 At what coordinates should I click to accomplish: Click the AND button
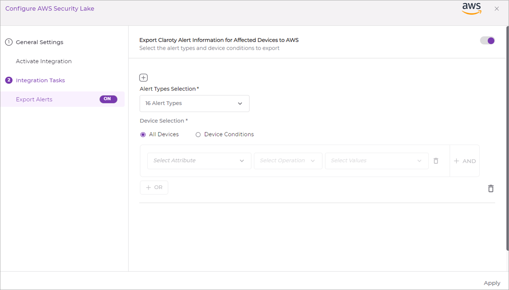coord(465,161)
